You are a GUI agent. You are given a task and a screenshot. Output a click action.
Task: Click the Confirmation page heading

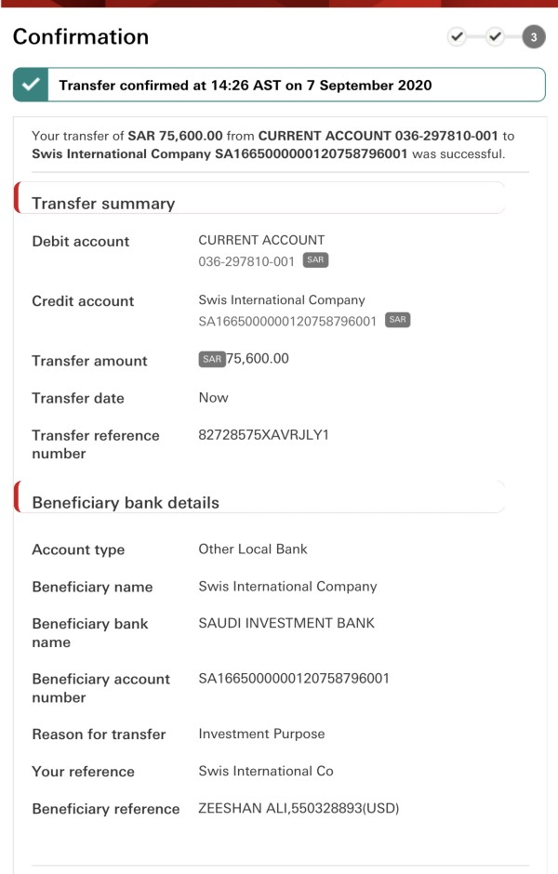pyautogui.click(x=81, y=37)
